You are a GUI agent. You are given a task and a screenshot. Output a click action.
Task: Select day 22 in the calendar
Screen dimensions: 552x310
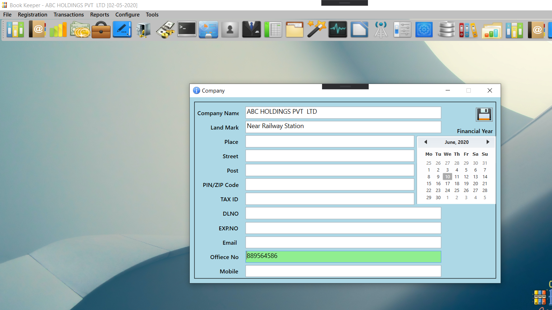429,190
